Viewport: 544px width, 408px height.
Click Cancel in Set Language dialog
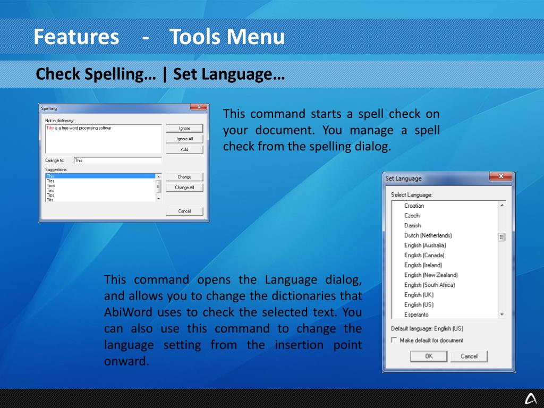pos(469,356)
